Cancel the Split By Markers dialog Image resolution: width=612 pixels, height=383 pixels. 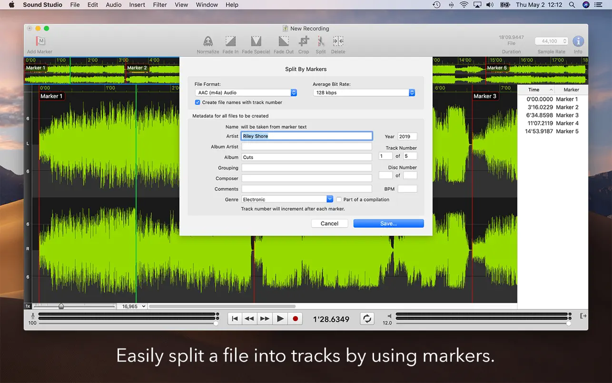[329, 223]
